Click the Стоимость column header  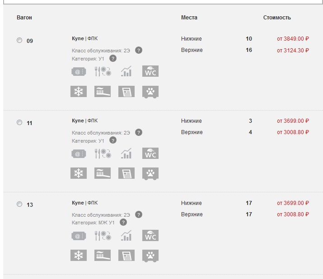pos(277,18)
